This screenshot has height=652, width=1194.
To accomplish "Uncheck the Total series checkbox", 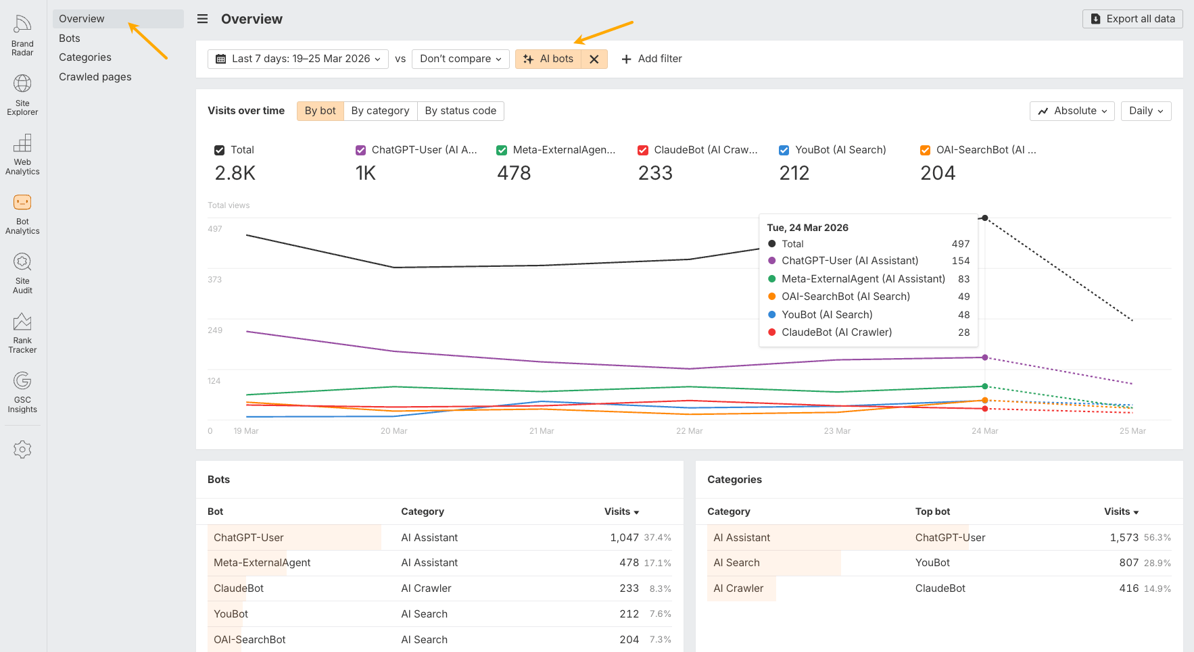I will (219, 149).
